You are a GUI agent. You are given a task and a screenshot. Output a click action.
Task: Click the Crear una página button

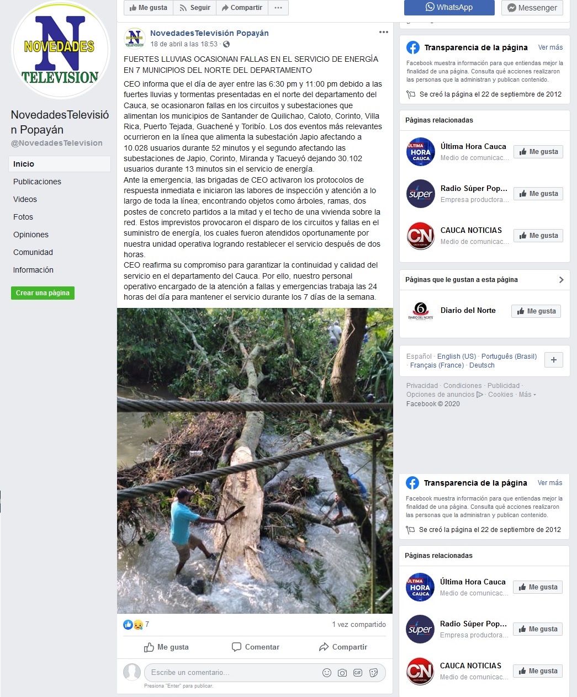(x=43, y=293)
